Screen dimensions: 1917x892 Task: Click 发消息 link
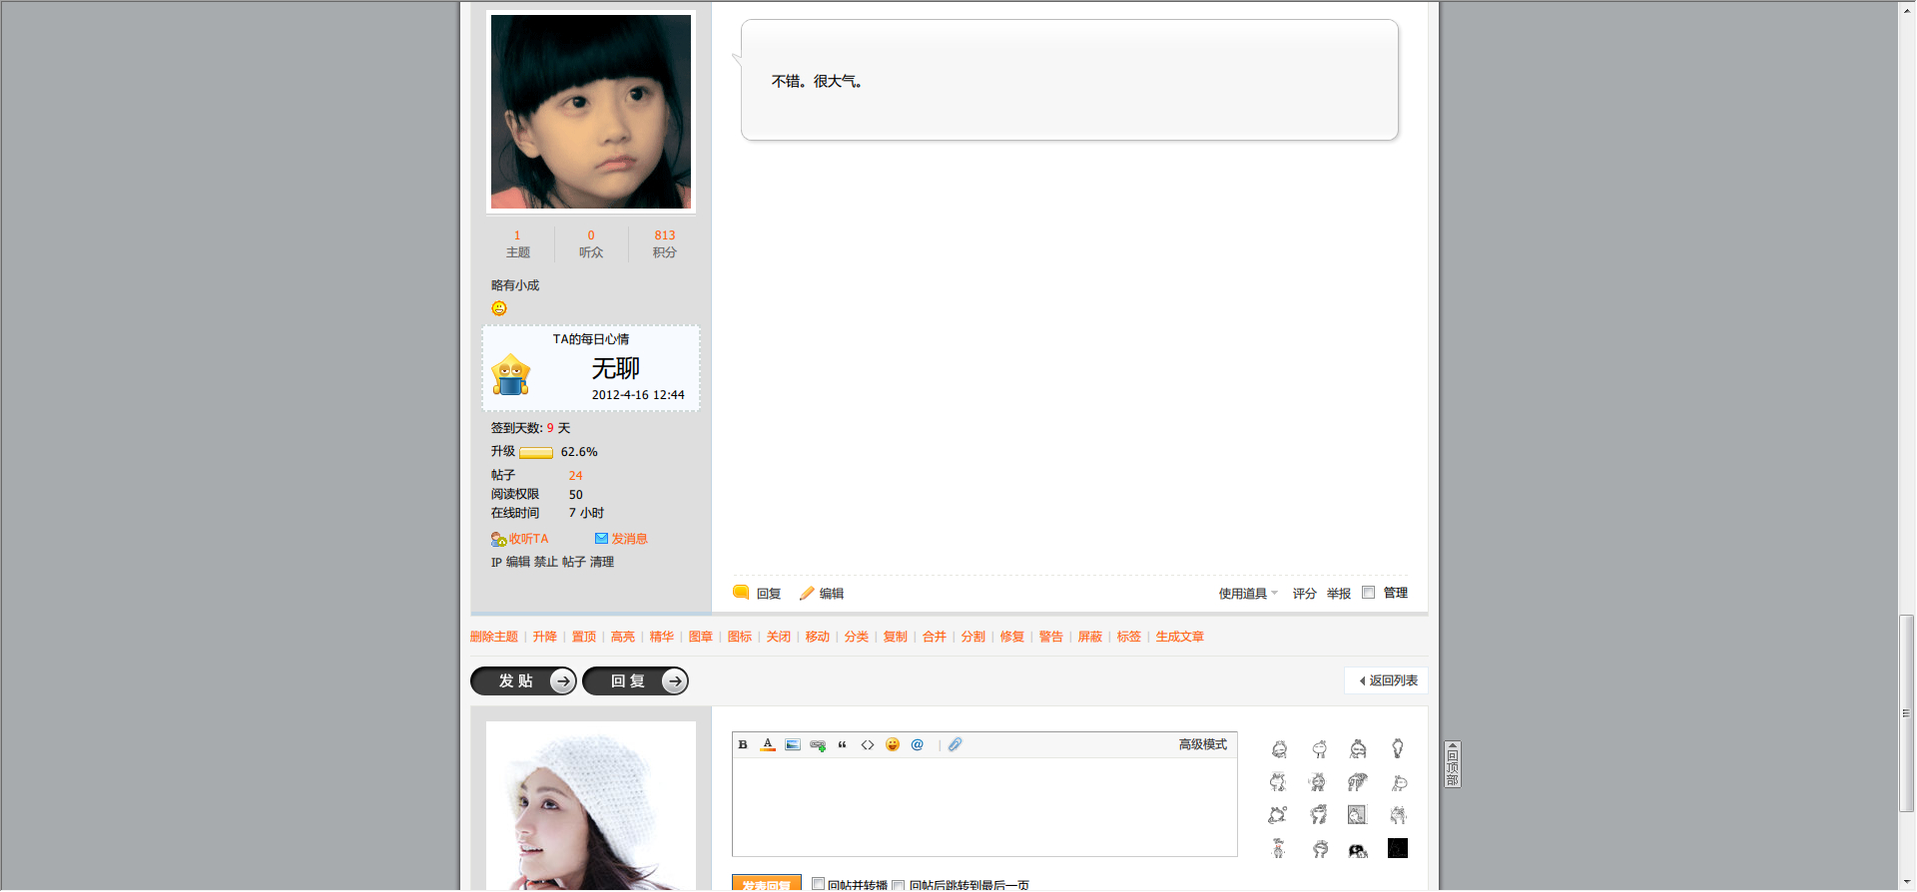point(621,539)
